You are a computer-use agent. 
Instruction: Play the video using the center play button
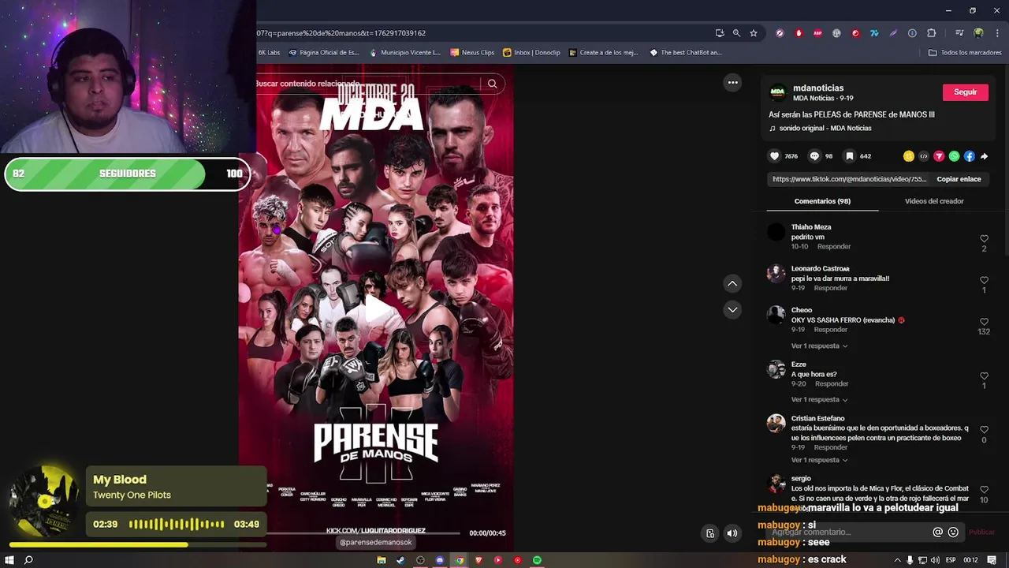(x=377, y=309)
